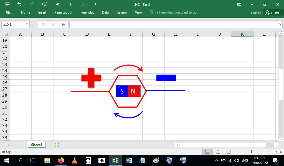Click the Undo arrow icon
Image resolution: width=284 pixels, height=166 pixels.
coord(19,4)
